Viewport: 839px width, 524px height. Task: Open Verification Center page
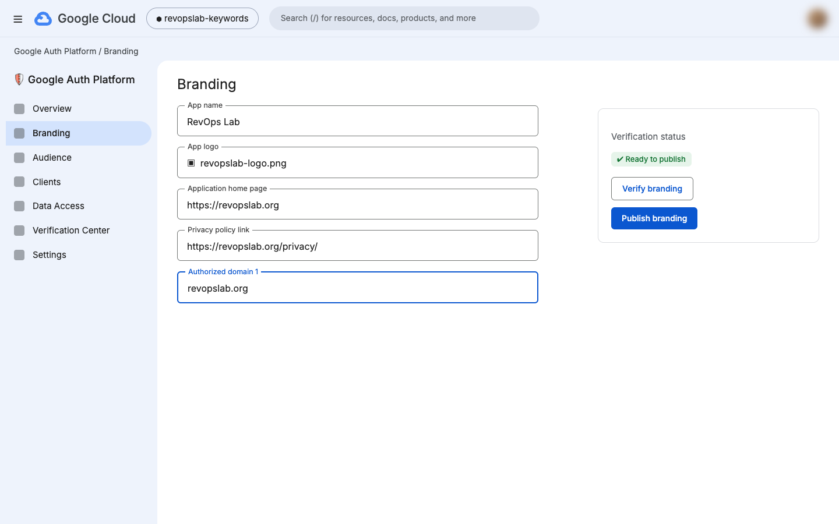point(79,231)
